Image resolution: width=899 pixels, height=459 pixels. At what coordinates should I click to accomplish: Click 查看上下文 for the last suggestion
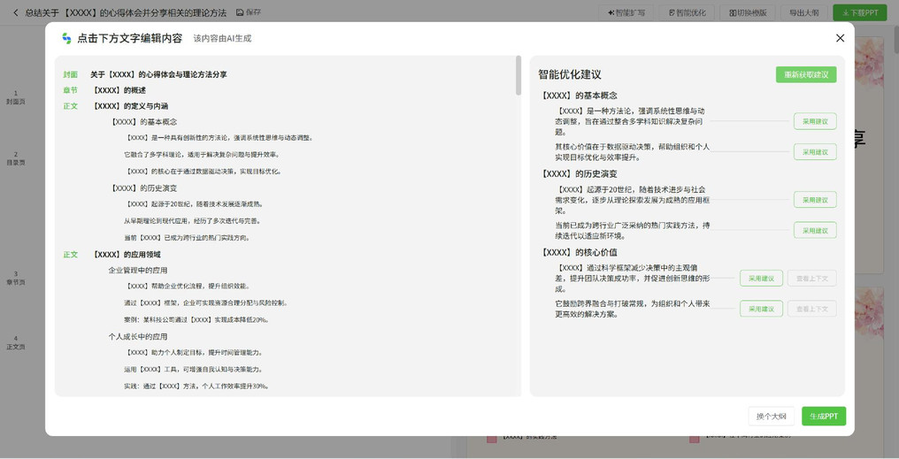pyautogui.click(x=811, y=309)
